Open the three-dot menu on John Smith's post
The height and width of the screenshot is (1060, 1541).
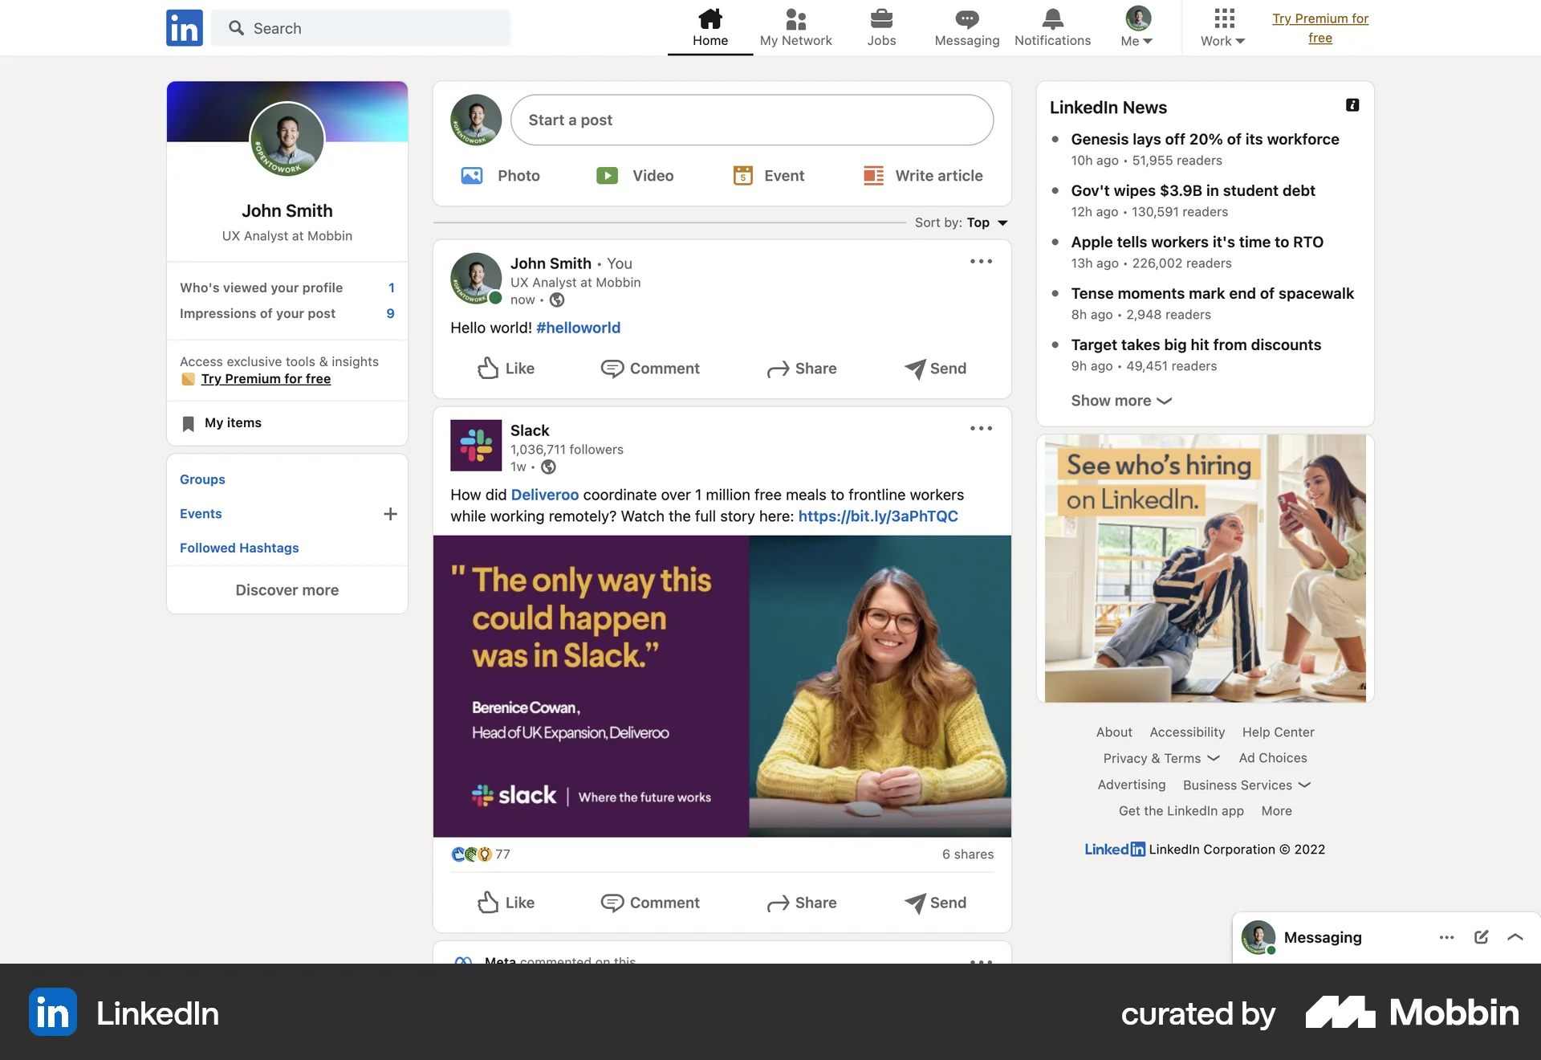coord(980,261)
